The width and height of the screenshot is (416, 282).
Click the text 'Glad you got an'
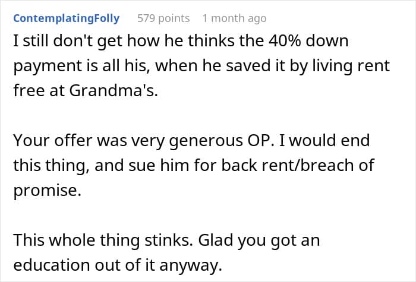pos(259,240)
